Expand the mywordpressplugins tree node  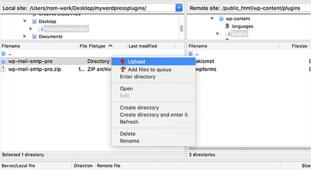coord(31,29)
